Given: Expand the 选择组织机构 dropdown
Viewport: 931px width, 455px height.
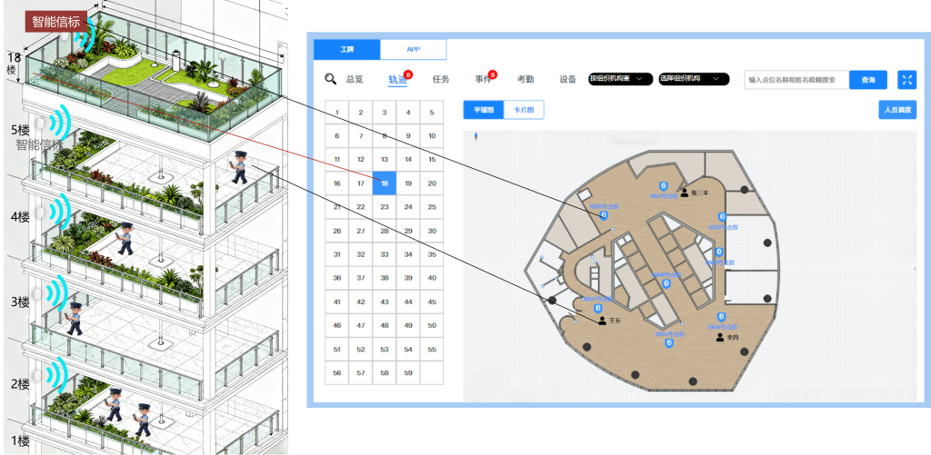Looking at the screenshot, I should 694,80.
